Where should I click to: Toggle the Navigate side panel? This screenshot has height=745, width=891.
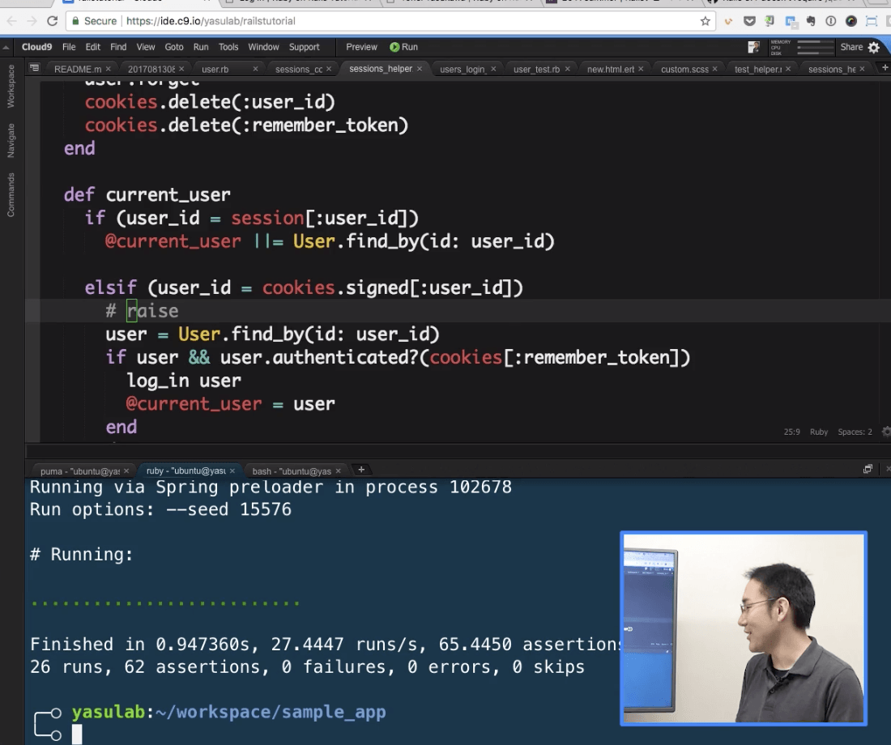[x=11, y=140]
